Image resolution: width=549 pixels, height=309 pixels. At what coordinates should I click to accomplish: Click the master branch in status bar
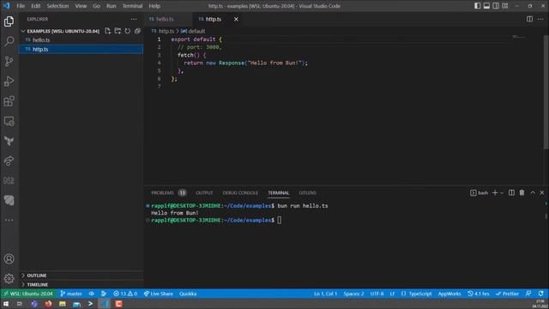point(71,294)
